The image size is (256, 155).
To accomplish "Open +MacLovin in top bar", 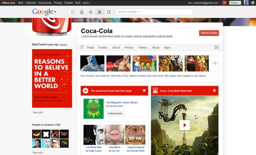I will pyautogui.click(x=8, y=3).
